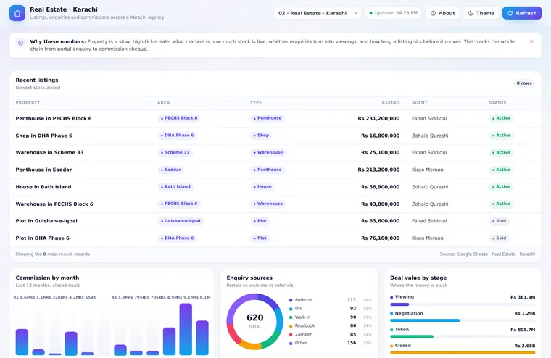Click the AREA column header
Screen dimensions: 551x358
click(163, 103)
